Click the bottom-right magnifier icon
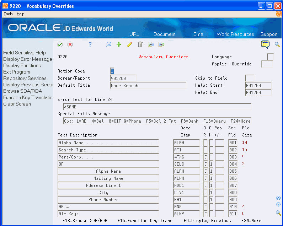The height and width of the screenshot is (226, 283). [x=278, y=213]
